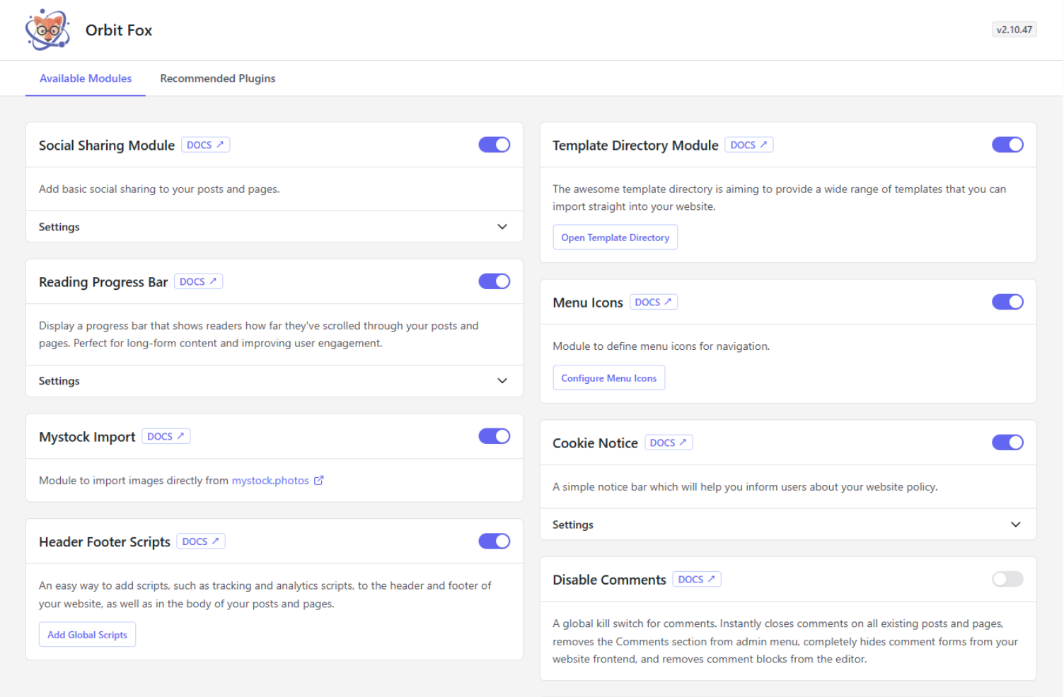The width and height of the screenshot is (1064, 697).
Task: Click 'Module to define menu icons' description
Action: point(661,346)
